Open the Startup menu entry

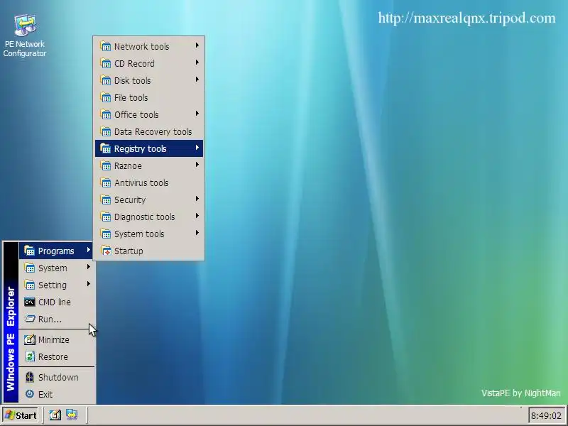149,251
